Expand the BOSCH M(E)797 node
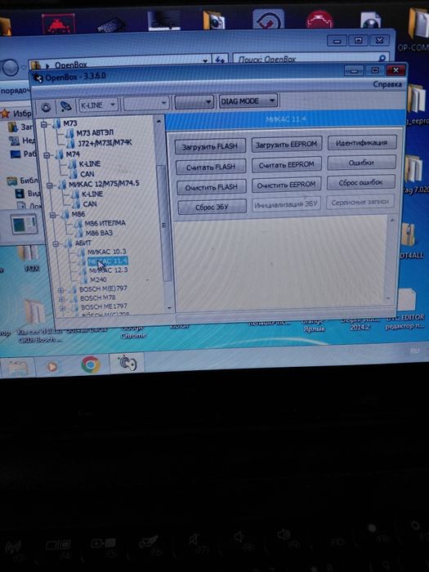 [x=60, y=290]
